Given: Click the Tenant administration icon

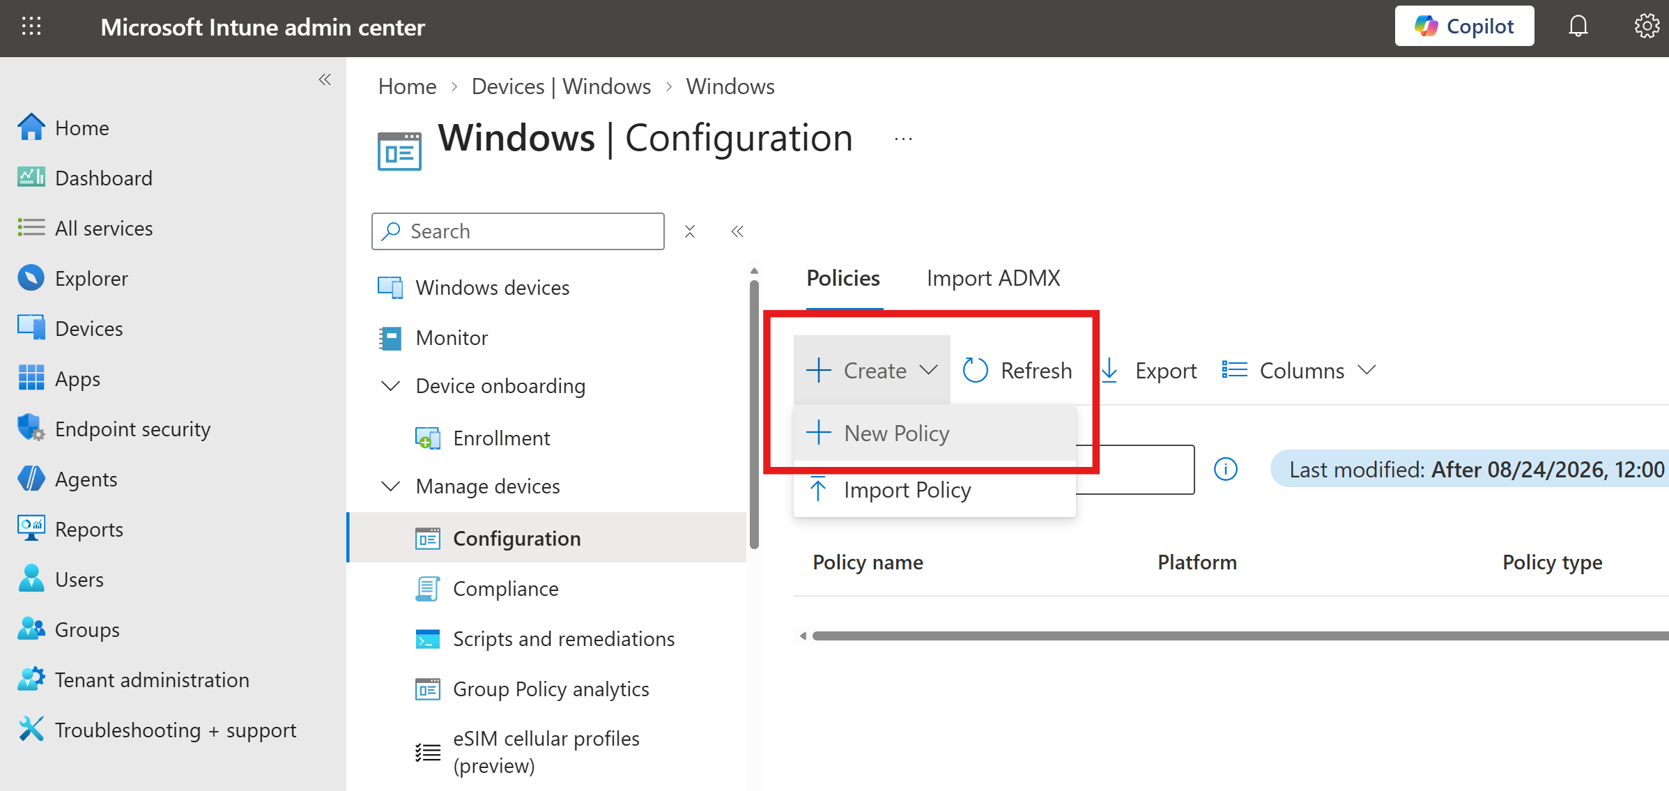Looking at the screenshot, I should point(31,679).
